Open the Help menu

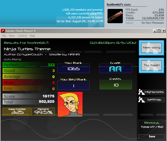point(32,36)
